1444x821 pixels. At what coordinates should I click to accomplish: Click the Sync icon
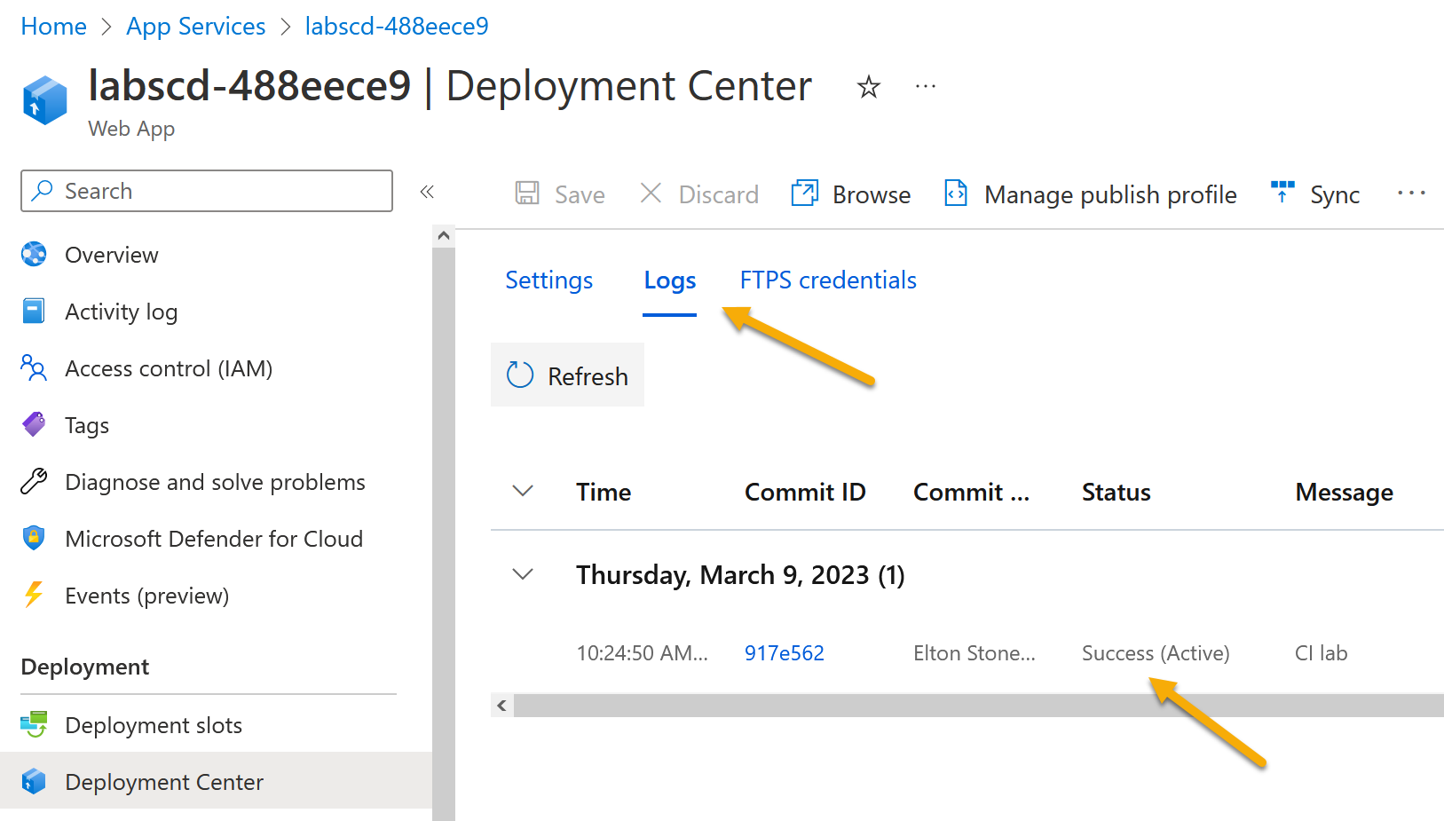point(1282,192)
